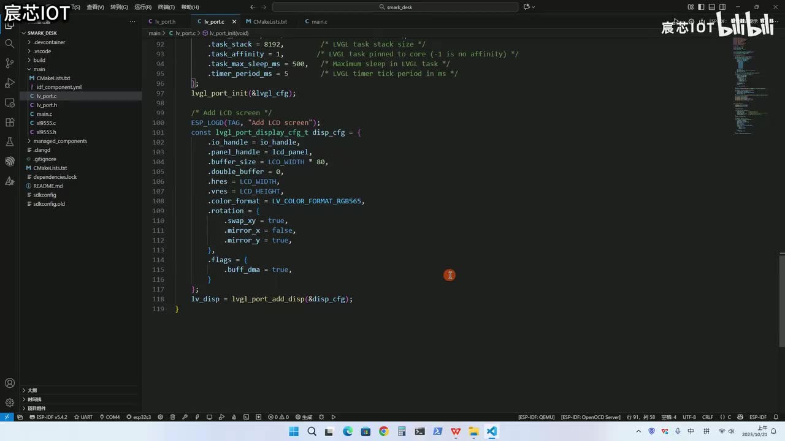Change the COM4 serial port
Viewport: 785px width, 441px height.
coord(110,417)
